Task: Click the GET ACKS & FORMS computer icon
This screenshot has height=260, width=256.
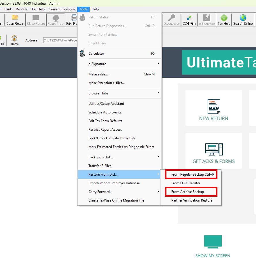Action: coord(214,149)
